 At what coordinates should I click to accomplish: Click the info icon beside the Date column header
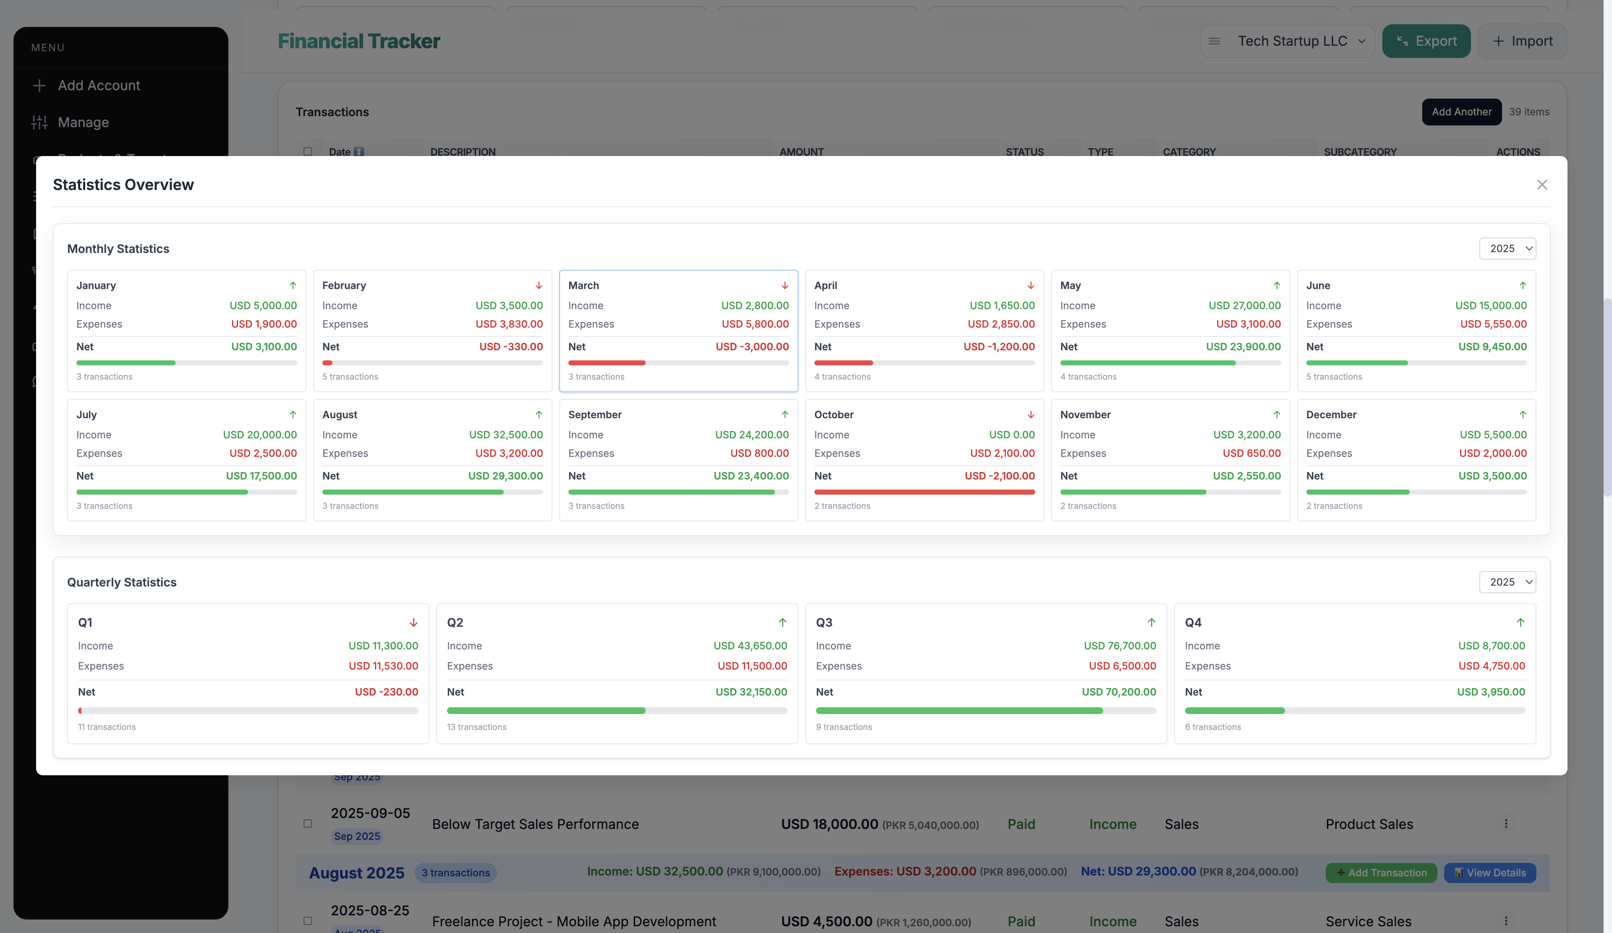point(358,151)
